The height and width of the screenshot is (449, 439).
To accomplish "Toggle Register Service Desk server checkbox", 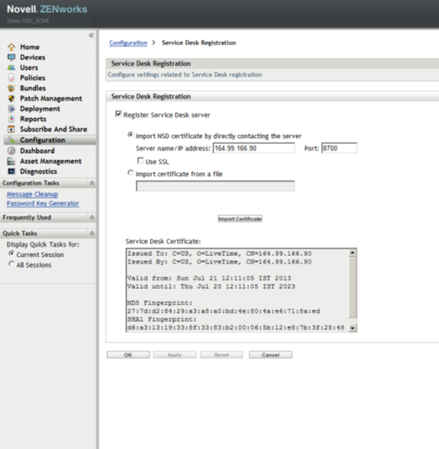I will [x=118, y=114].
